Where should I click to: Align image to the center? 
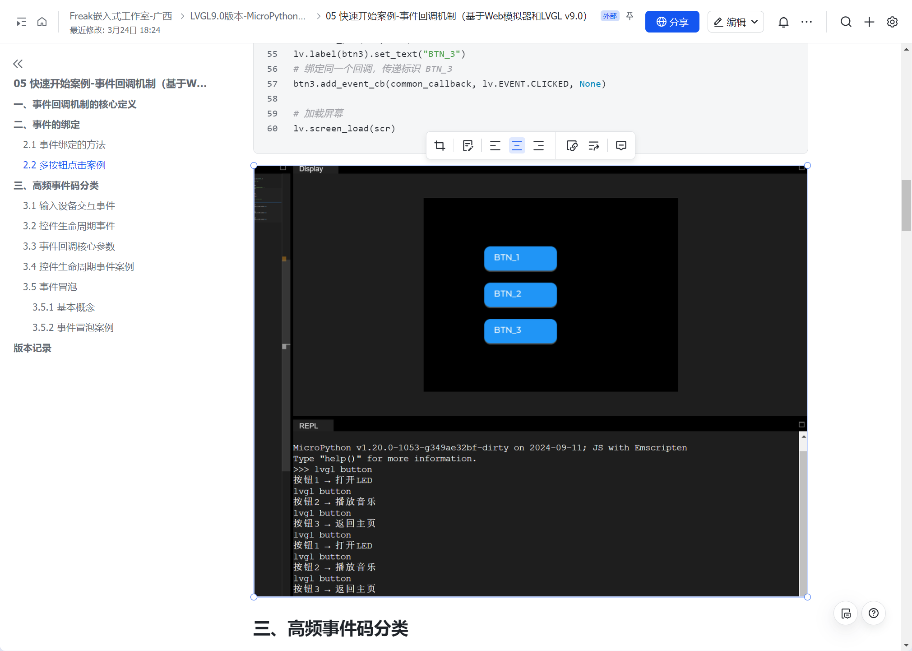pos(517,145)
